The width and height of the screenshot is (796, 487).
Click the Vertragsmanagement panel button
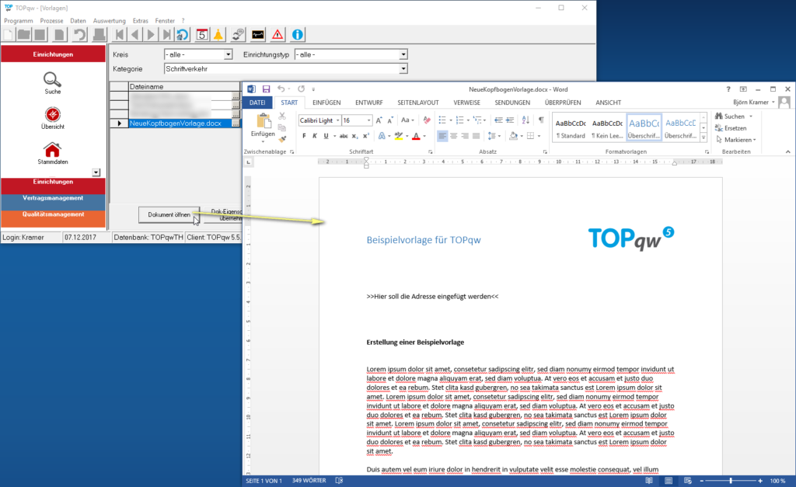click(53, 198)
